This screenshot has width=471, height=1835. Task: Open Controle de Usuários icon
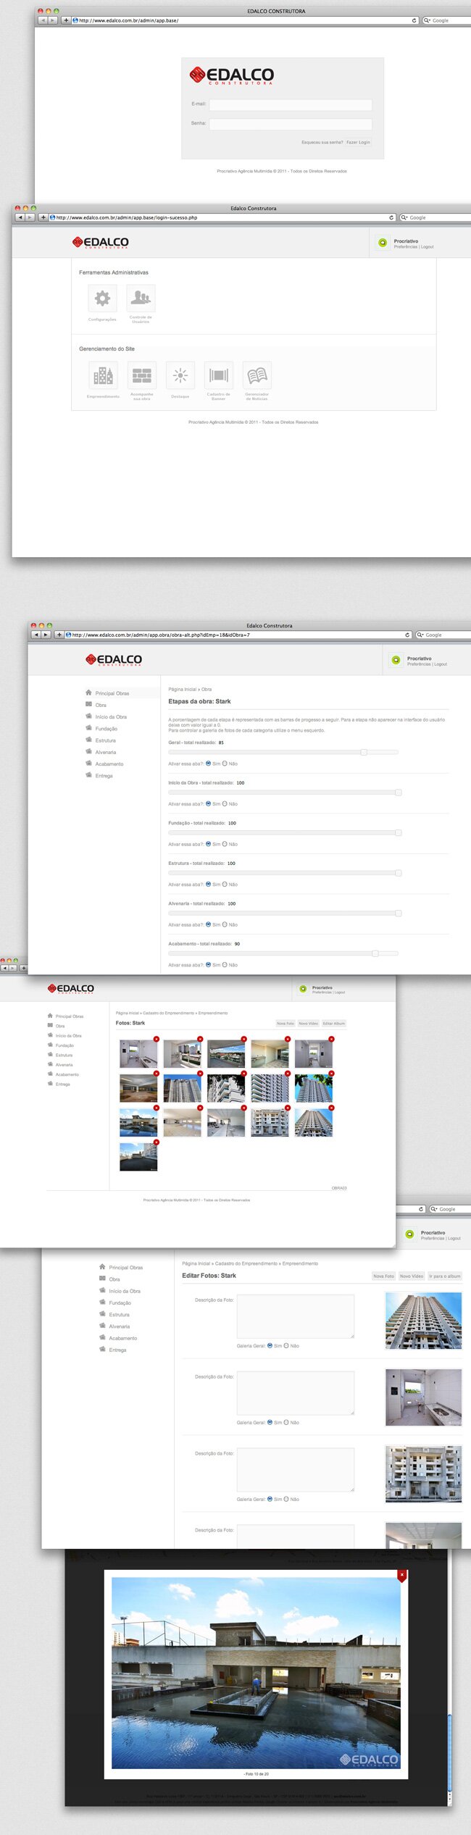[141, 298]
